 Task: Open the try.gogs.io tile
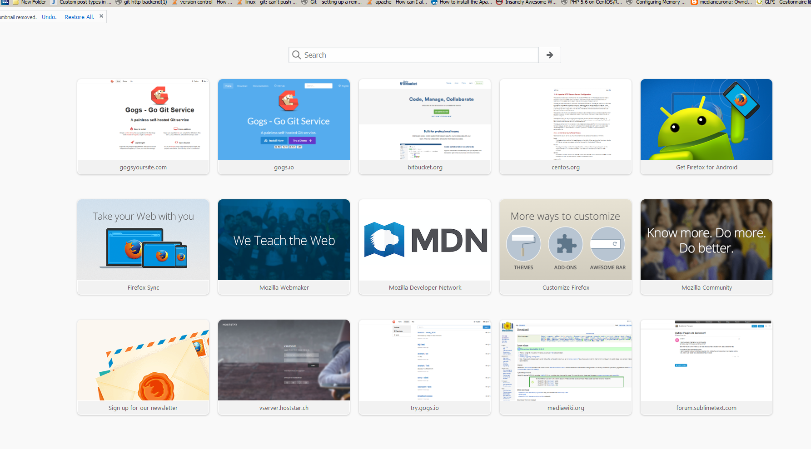[x=425, y=367]
